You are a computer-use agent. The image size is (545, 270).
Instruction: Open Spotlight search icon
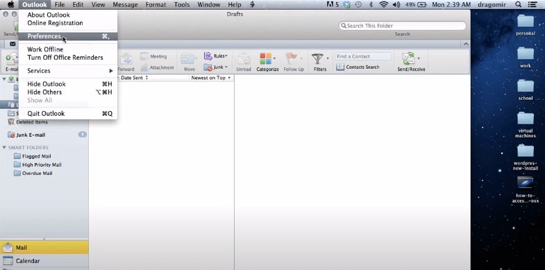(518, 5)
